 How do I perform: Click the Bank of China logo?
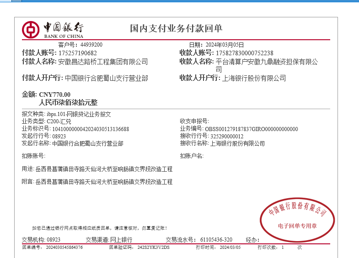click(x=53, y=30)
